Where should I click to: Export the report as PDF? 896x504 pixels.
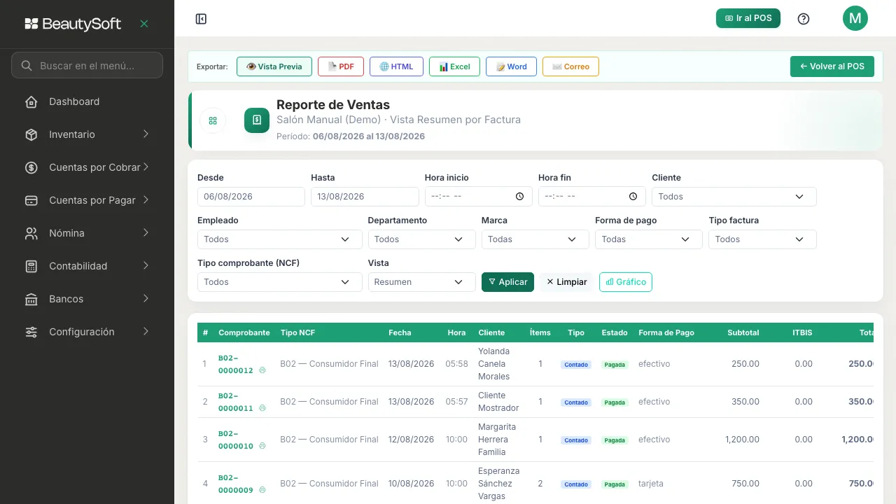tap(341, 66)
